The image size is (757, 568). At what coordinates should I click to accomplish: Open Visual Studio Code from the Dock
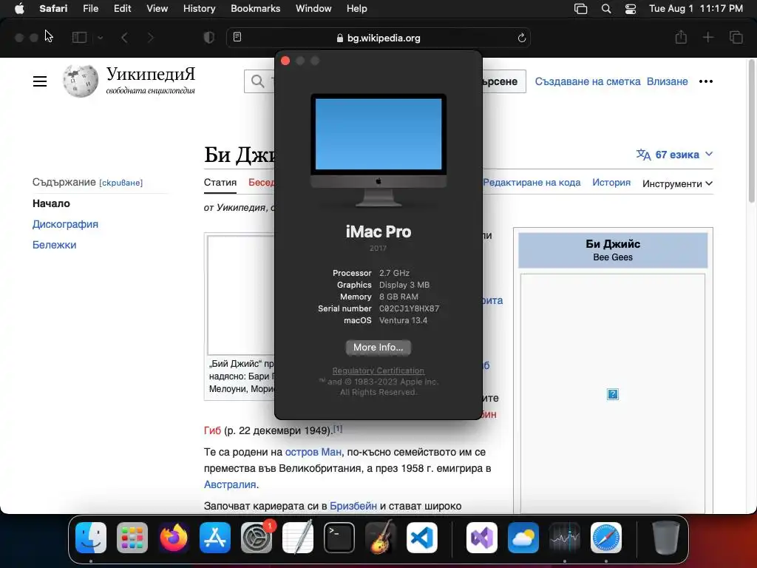422,538
